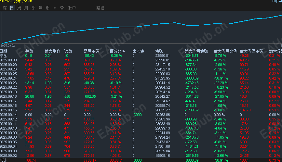Switch to the 年 yearly tab
The height and width of the screenshot is (162, 282).
coord(40,8)
